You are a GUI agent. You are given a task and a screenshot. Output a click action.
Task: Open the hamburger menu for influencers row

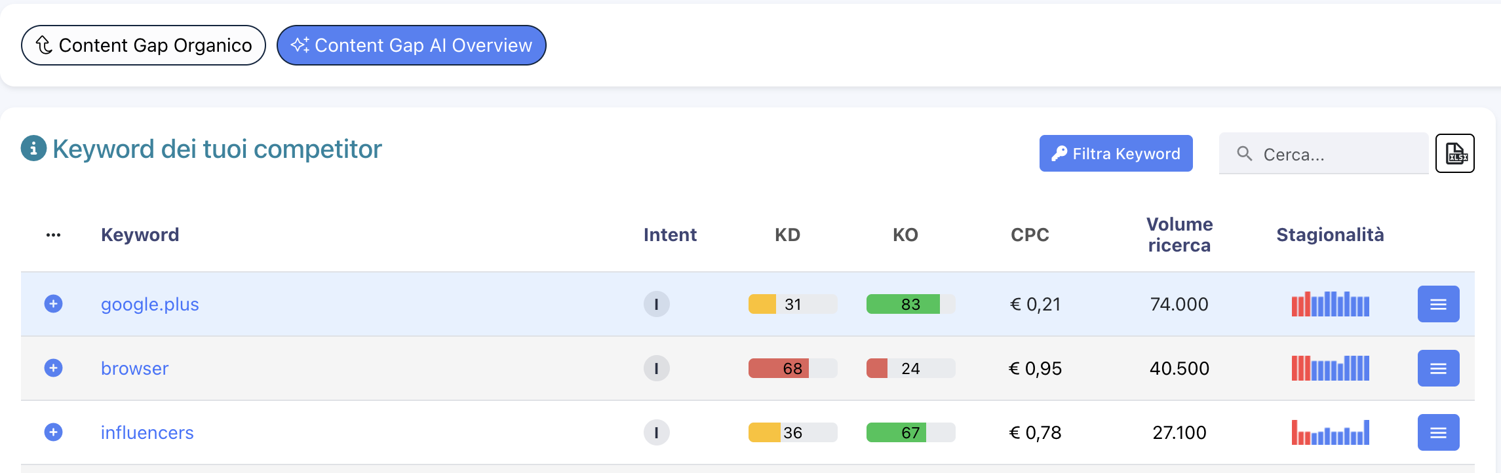tap(1438, 432)
